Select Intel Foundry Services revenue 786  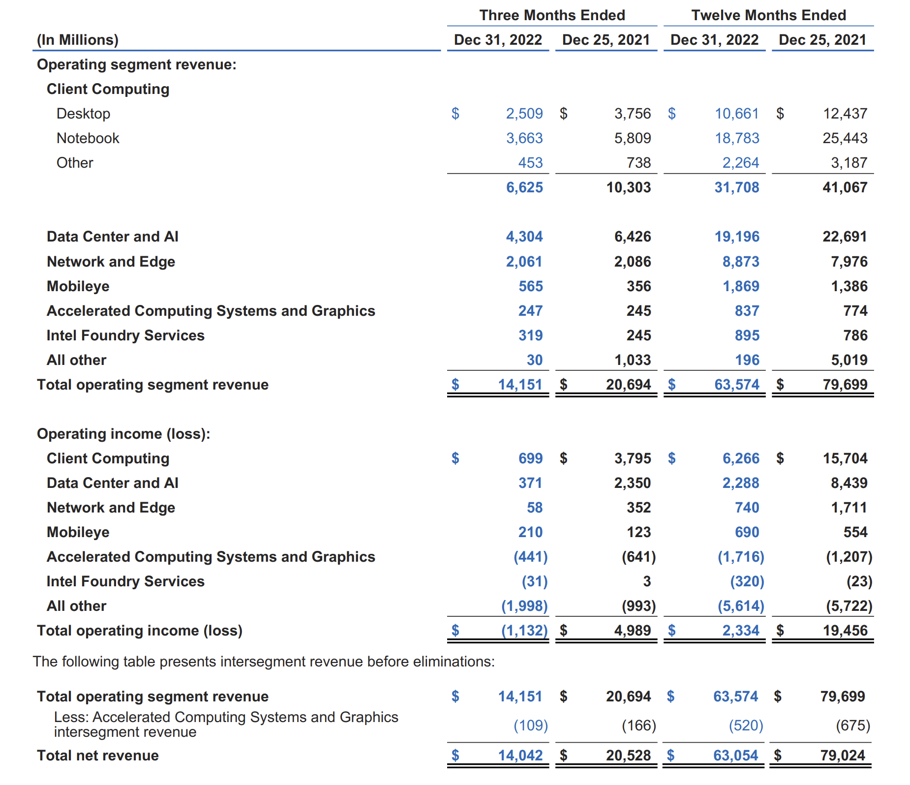point(855,335)
